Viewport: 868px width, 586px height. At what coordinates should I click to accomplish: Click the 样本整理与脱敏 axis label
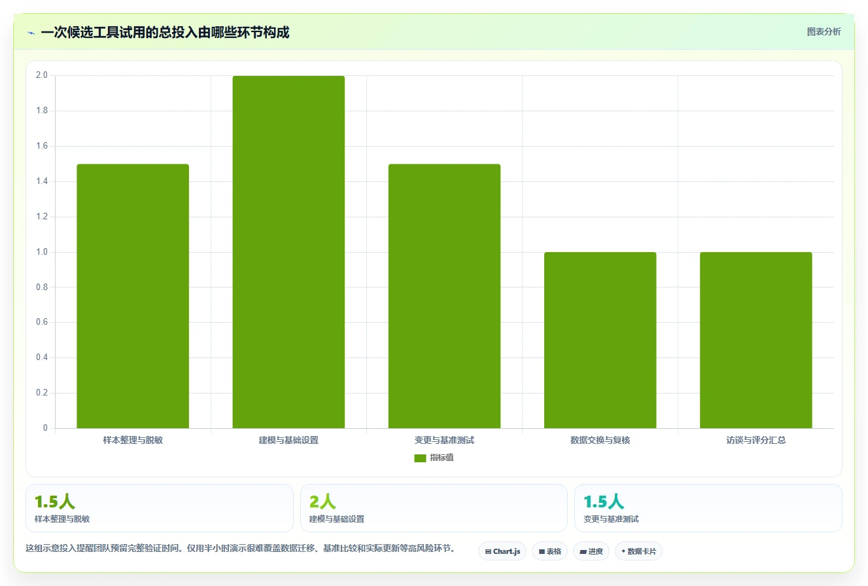pos(133,441)
